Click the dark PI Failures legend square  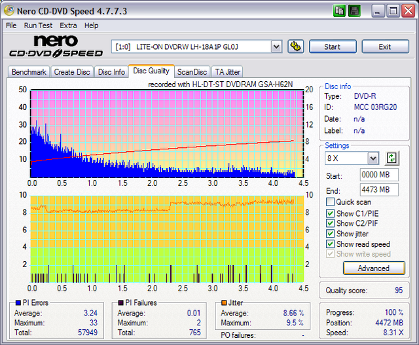[x=120, y=302]
